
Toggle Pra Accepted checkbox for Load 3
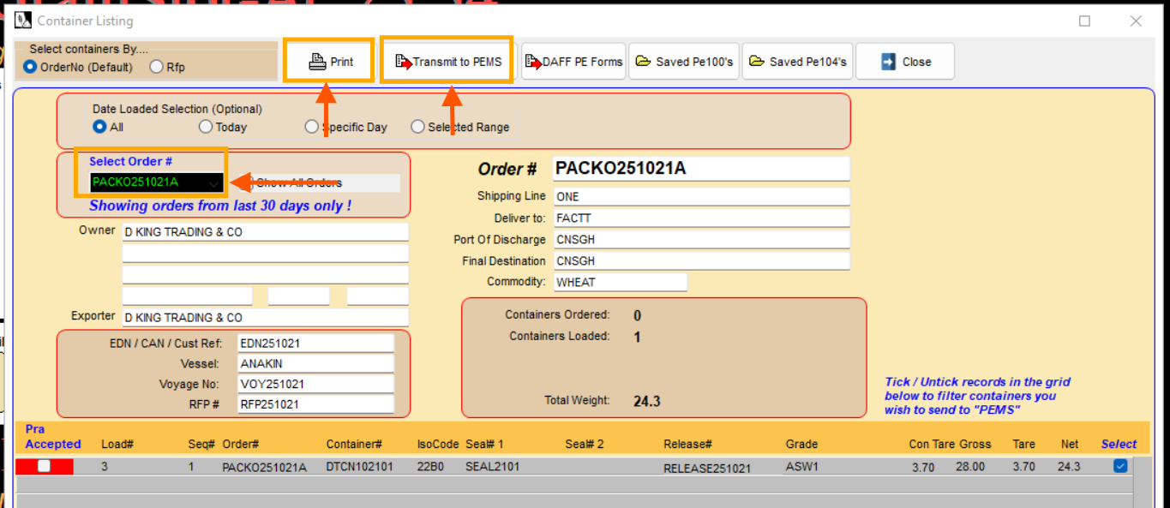point(44,466)
